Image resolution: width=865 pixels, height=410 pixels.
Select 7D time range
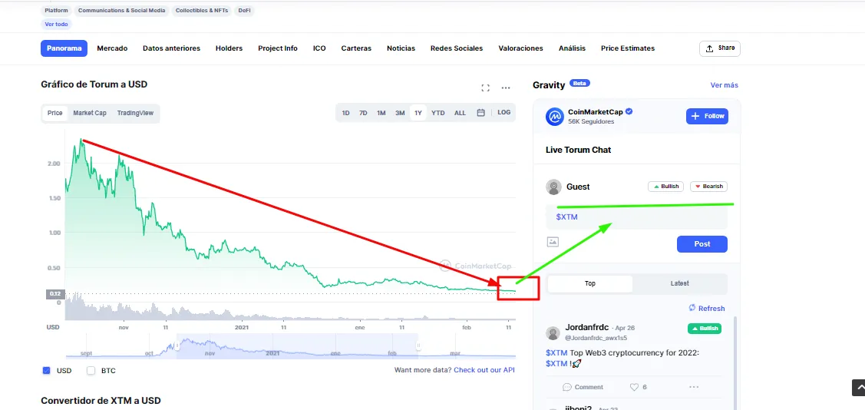pyautogui.click(x=363, y=113)
